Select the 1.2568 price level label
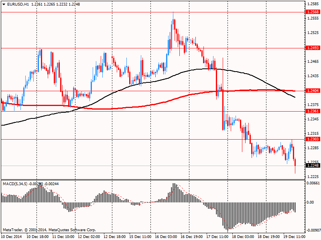321x240 pixels. [x=313, y=12]
